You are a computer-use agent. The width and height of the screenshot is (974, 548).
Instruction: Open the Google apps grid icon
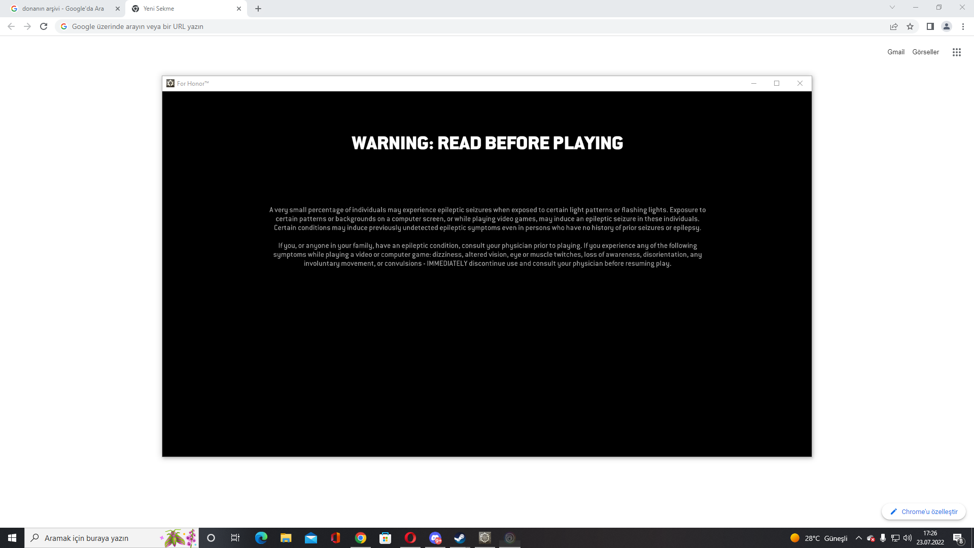click(957, 52)
